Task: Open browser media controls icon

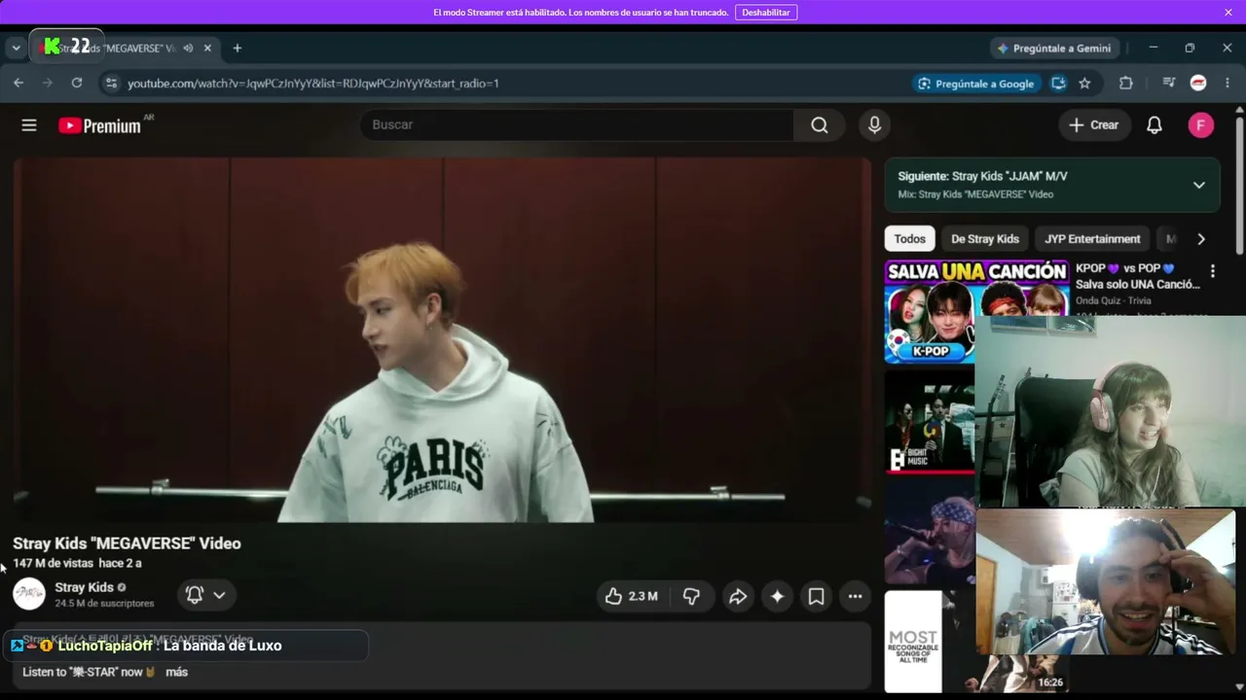Action: click(x=1169, y=84)
